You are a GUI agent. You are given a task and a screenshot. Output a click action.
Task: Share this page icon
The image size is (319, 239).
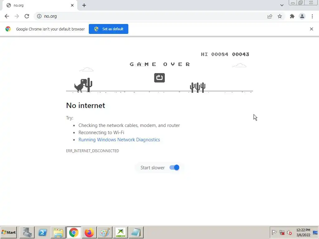pyautogui.click(x=270, y=16)
